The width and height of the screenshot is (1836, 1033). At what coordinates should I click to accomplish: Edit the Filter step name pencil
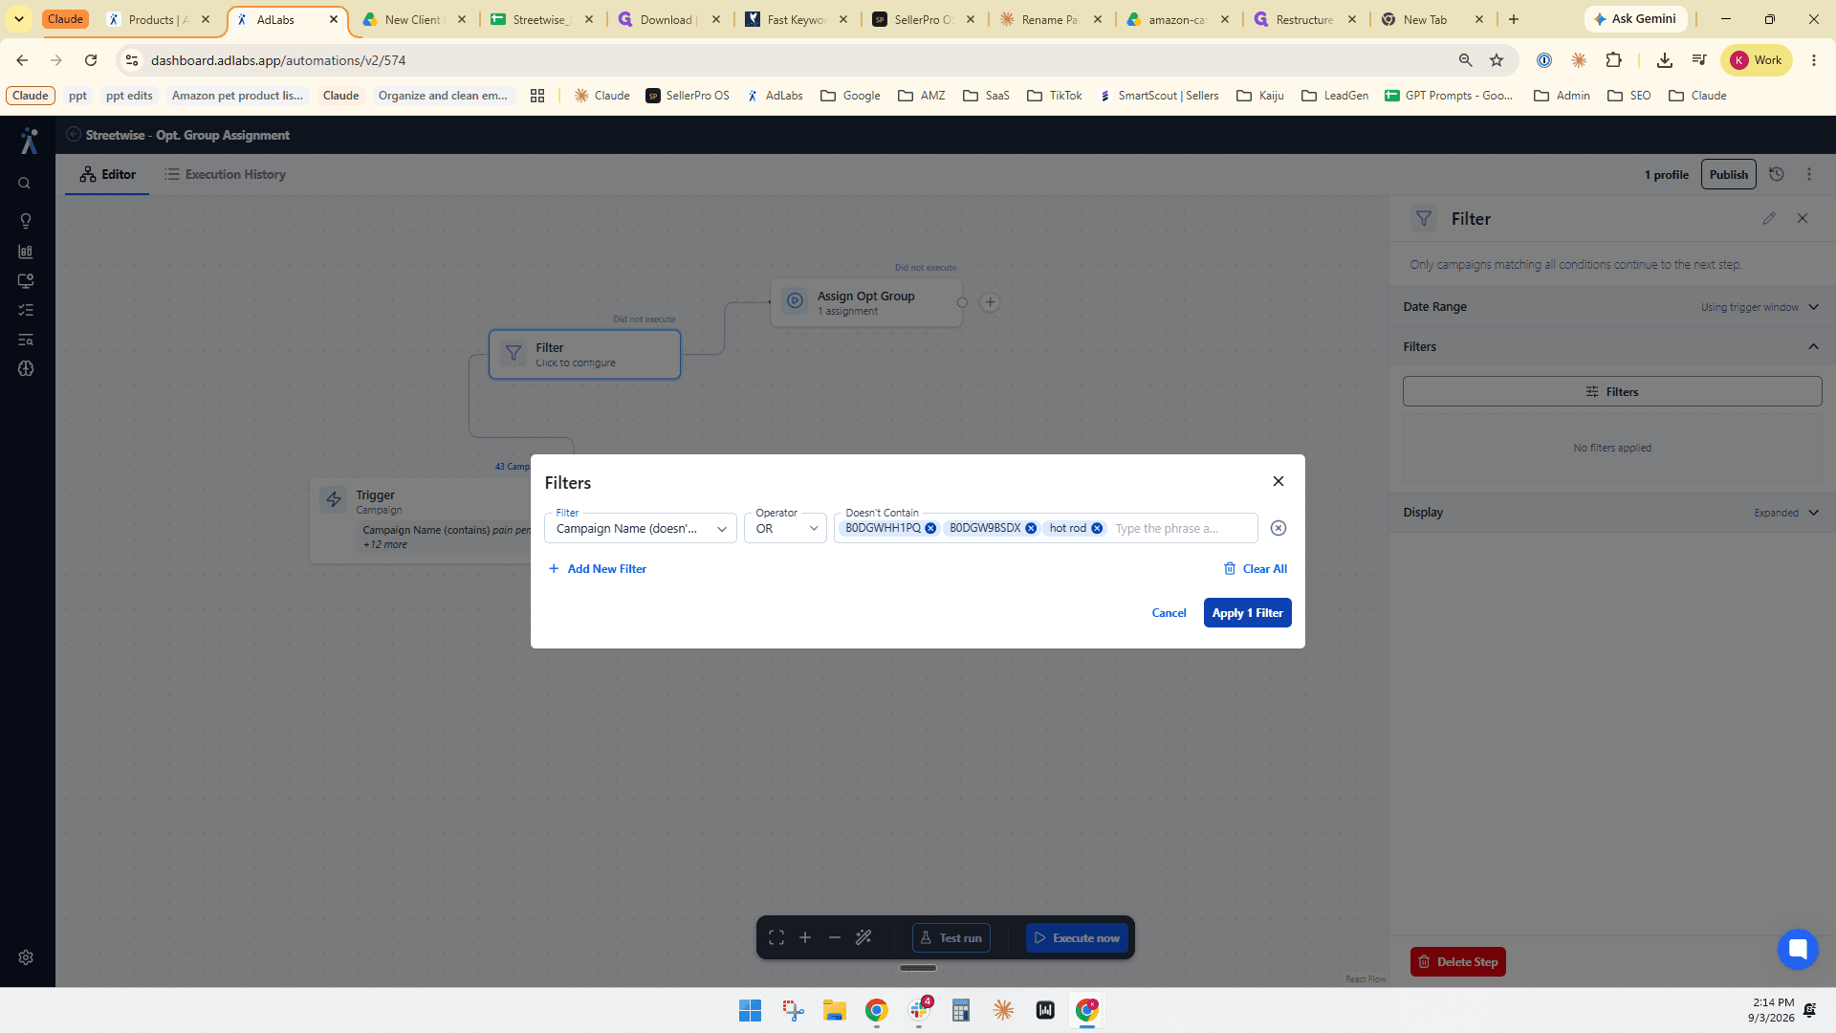(1769, 218)
